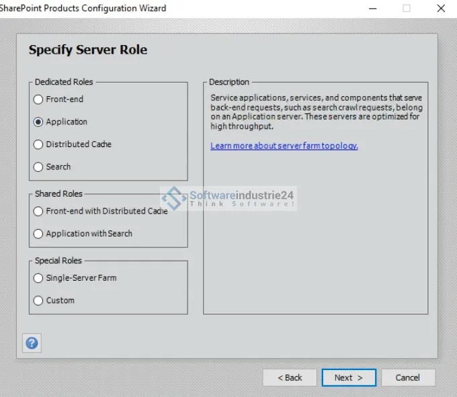457x397 pixels.
Task: Close the SharePoint wizard window
Action: pos(440,9)
